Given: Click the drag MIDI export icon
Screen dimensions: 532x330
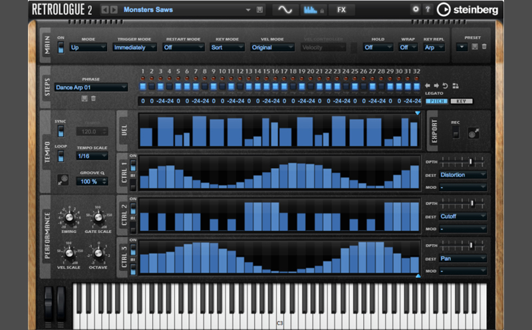Looking at the screenshot, I should [473, 134].
